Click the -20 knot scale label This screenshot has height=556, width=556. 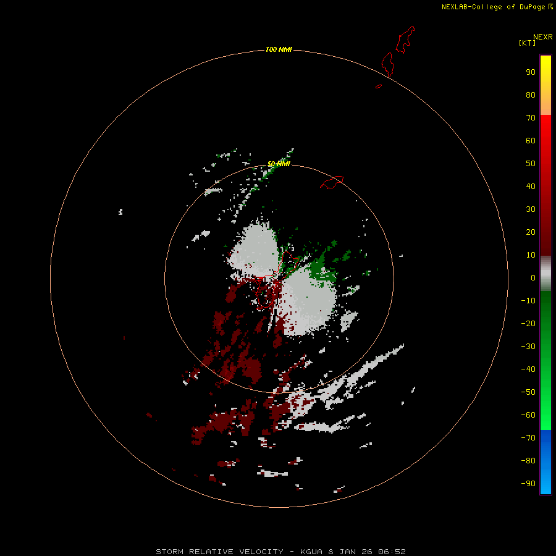click(x=528, y=323)
